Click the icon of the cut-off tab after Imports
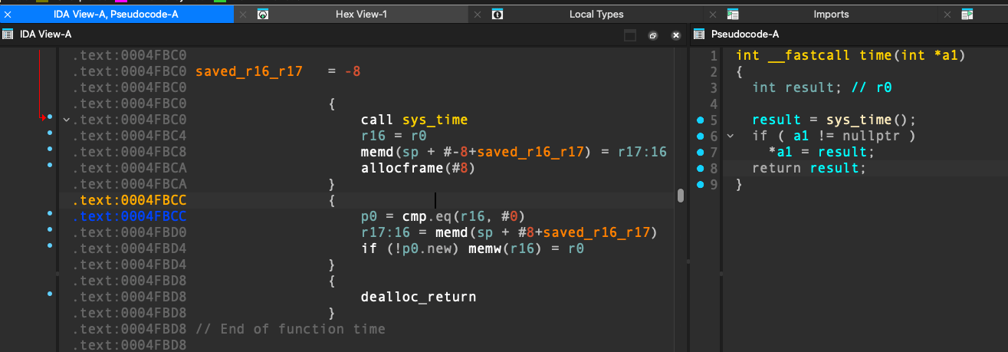 tap(968, 15)
